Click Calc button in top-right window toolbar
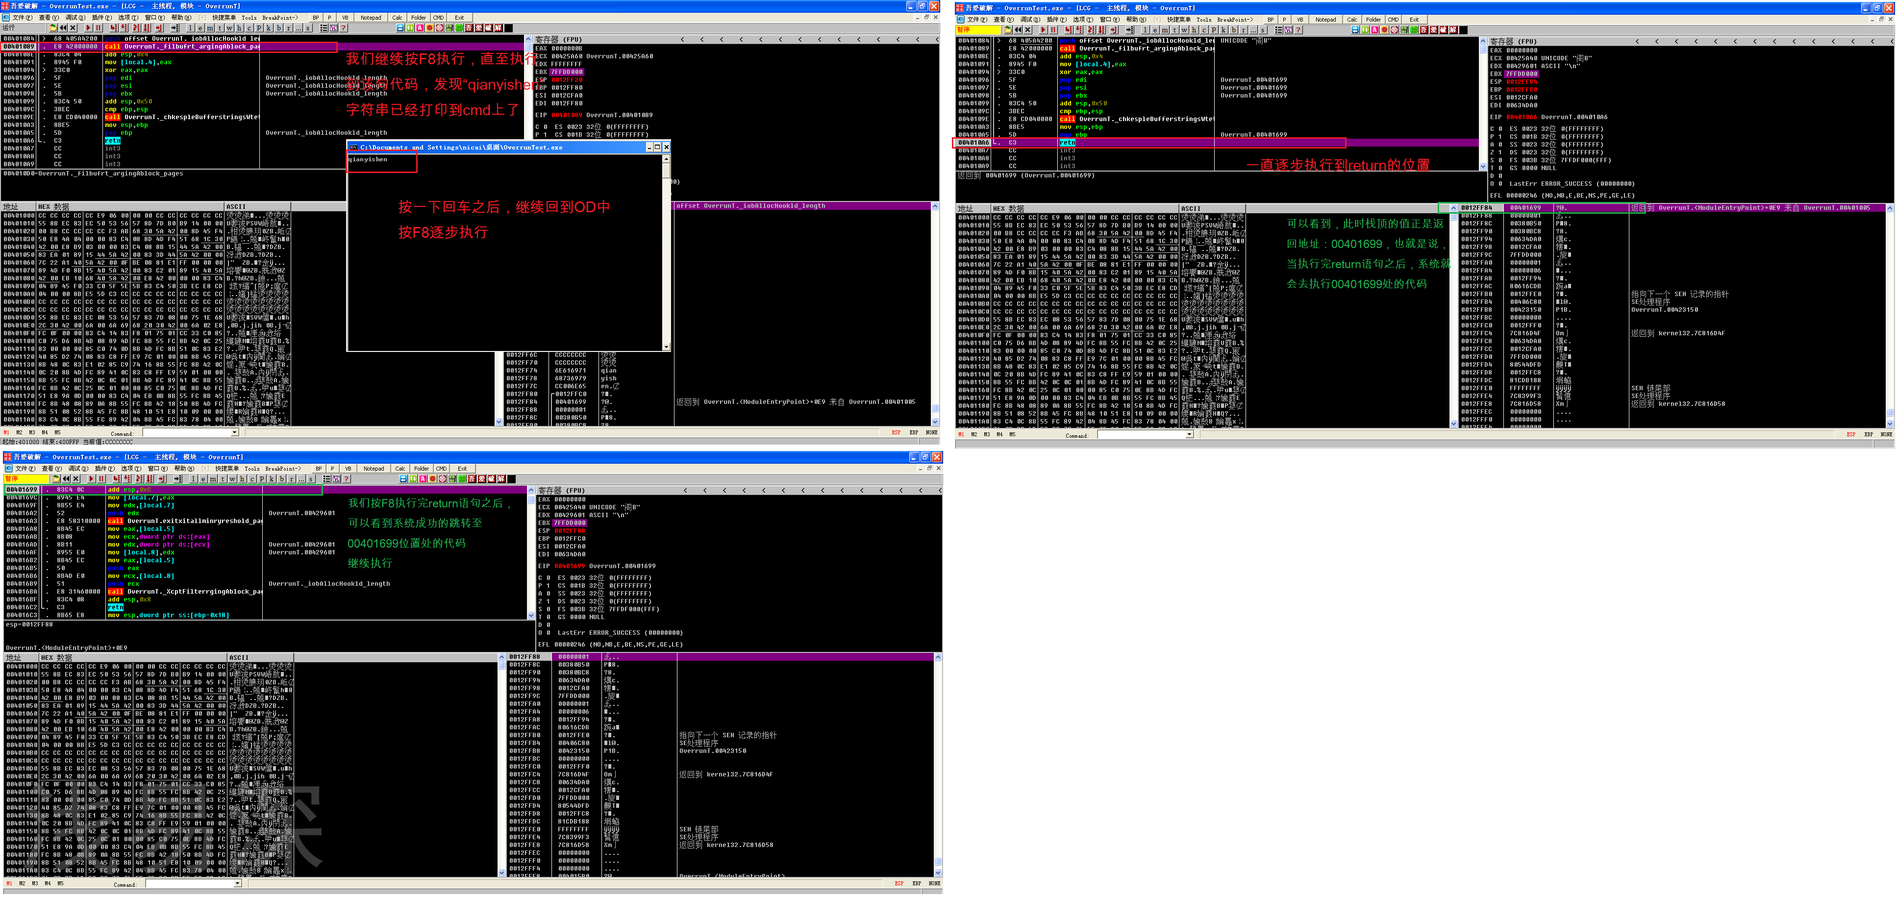 [x=1352, y=20]
